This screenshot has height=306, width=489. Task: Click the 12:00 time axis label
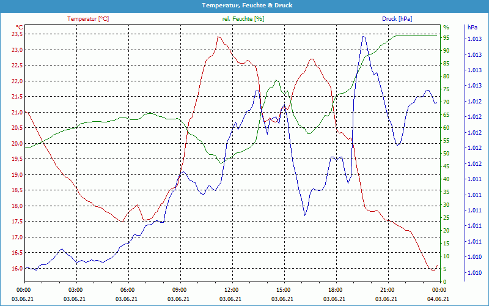click(230, 289)
